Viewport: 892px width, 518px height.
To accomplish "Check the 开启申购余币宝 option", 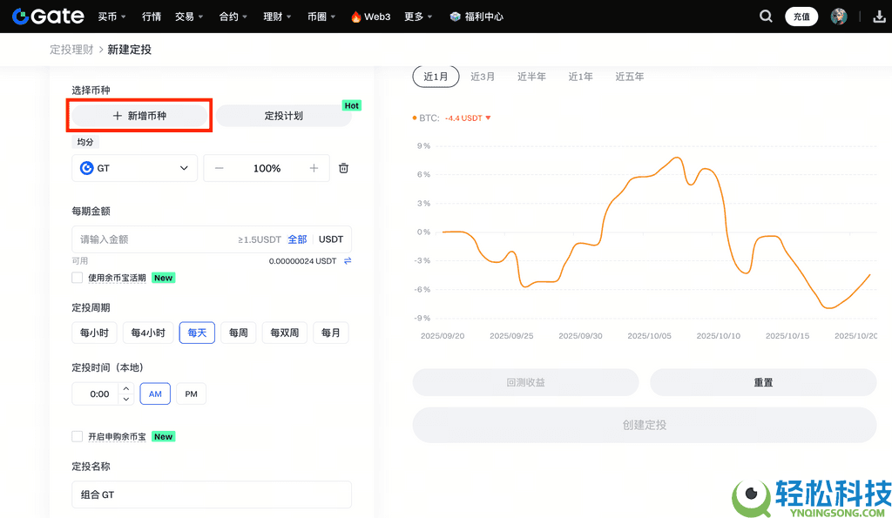I will (77, 436).
